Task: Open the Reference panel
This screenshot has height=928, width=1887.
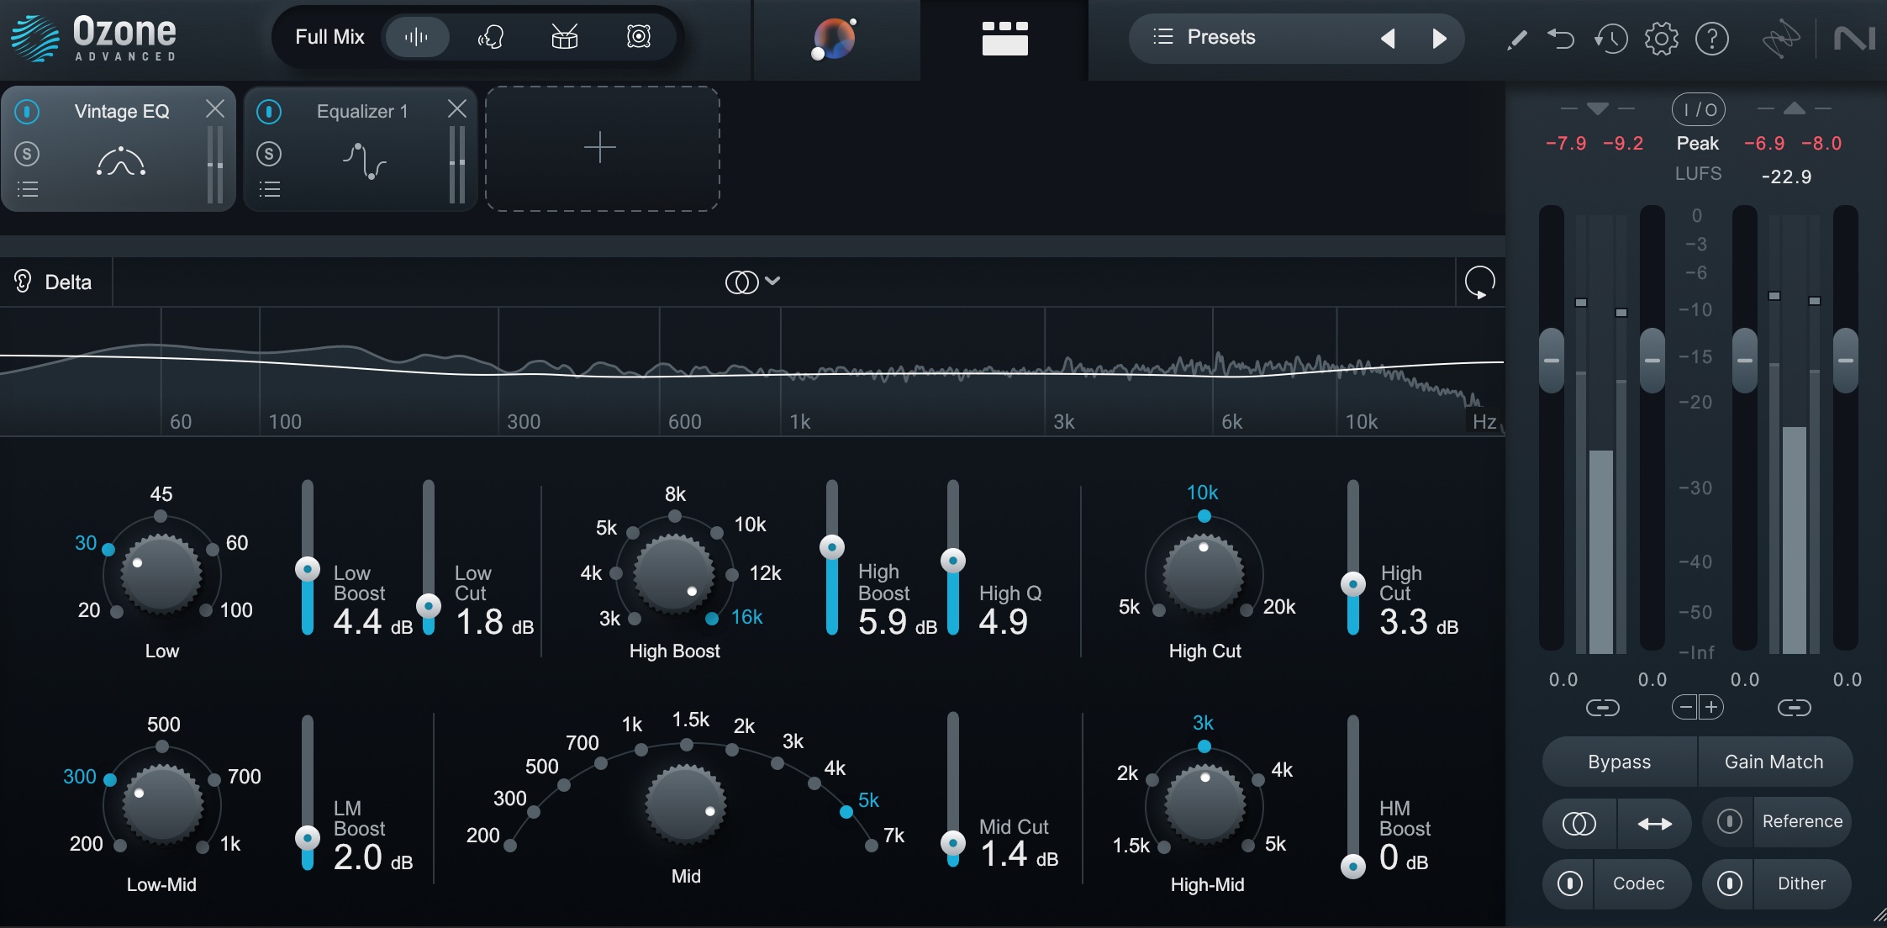Action: pos(1802,821)
